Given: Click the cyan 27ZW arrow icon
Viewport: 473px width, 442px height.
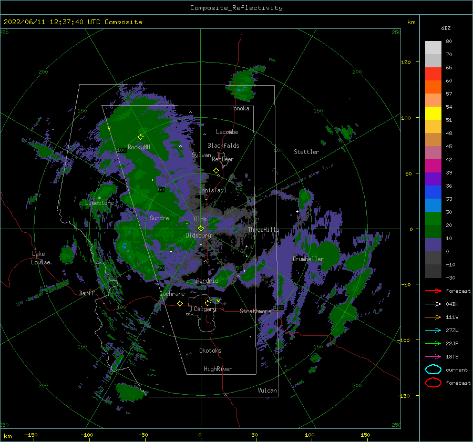Looking at the screenshot, I should coord(433,331).
